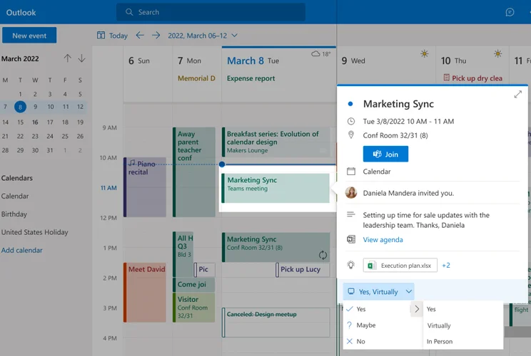Select In Person in the attendance submenu
This screenshot has height=356, width=531.
[x=440, y=342]
